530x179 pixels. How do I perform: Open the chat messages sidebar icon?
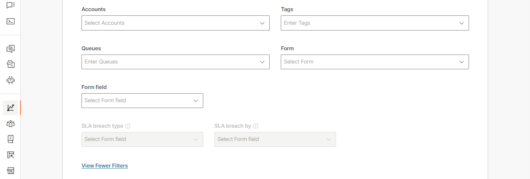[10, 5]
